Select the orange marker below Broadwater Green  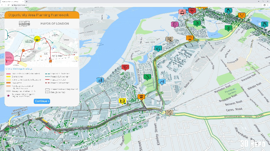tap(141, 96)
